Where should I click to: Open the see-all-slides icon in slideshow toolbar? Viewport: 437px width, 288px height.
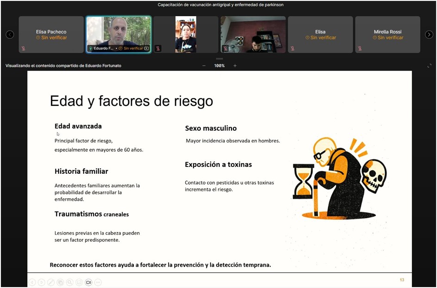click(x=60, y=282)
